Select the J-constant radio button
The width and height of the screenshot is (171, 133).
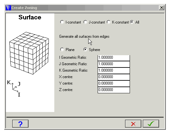click(x=85, y=22)
